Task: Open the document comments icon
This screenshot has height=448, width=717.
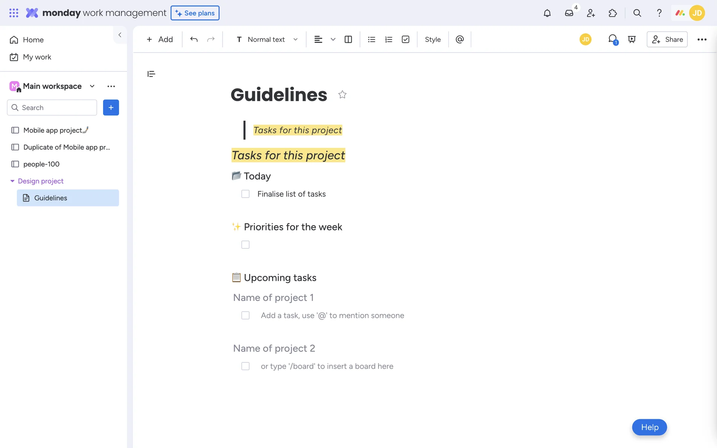Action: [x=612, y=39]
